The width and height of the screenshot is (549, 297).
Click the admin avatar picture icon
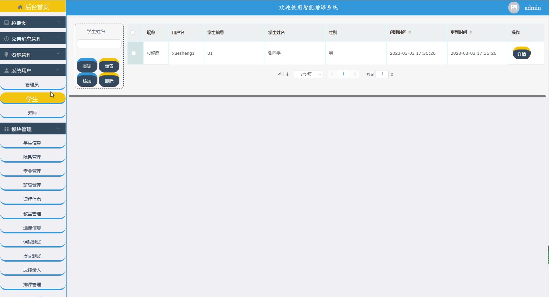coord(514,8)
